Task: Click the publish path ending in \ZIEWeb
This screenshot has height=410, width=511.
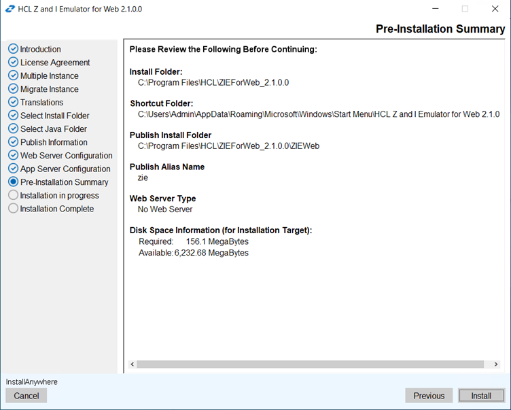Action: (228, 146)
